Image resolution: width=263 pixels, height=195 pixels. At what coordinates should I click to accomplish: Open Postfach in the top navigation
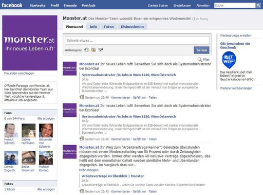pyautogui.click(x=88, y=6)
